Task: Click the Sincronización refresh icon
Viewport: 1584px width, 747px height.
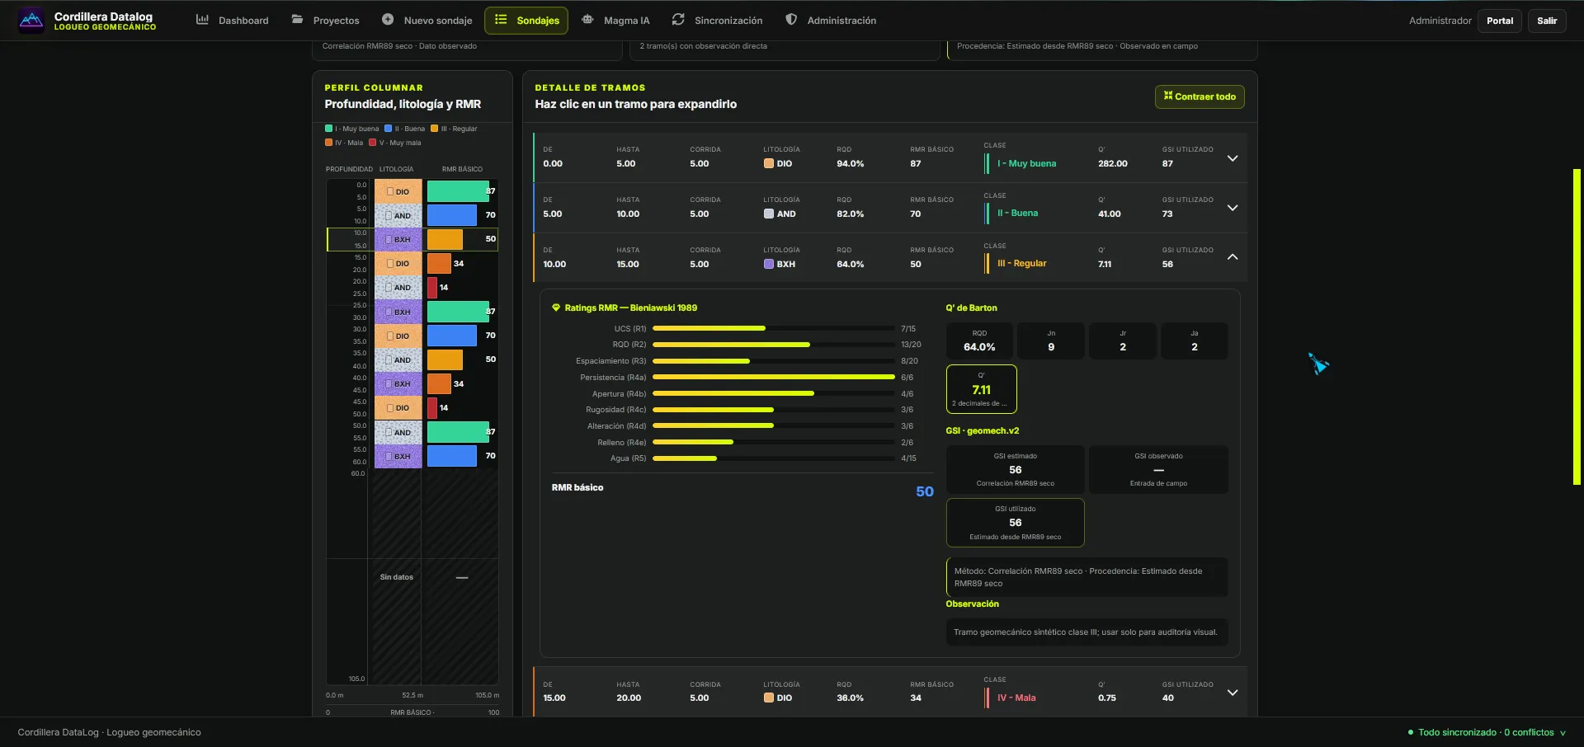Action: click(678, 19)
